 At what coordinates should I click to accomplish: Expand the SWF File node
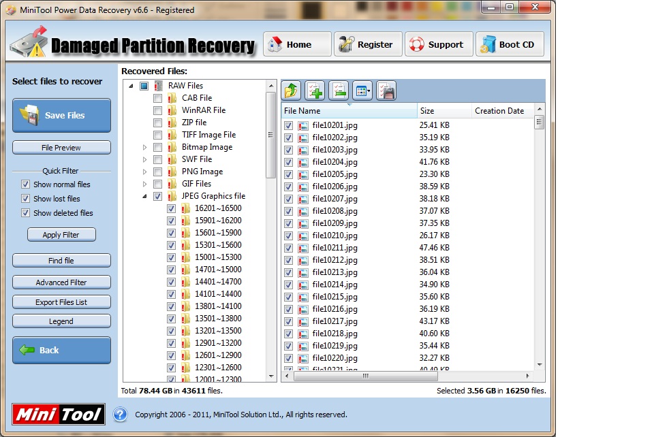pos(144,159)
